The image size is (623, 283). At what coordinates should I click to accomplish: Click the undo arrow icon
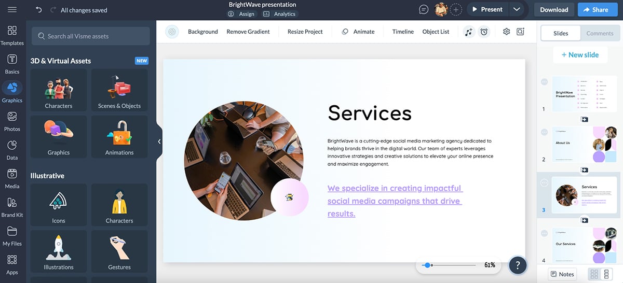39,10
